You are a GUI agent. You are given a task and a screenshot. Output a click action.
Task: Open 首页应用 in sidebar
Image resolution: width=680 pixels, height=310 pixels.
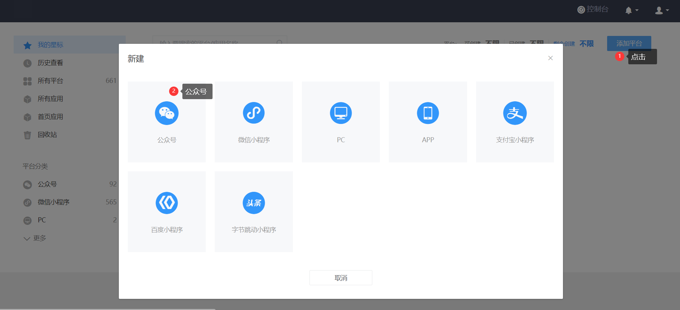(70, 117)
